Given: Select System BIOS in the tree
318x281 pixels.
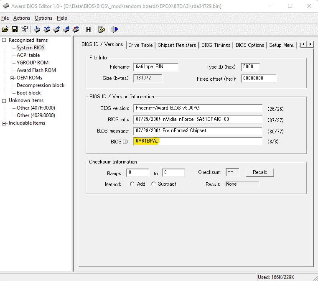Looking at the screenshot, I should [x=31, y=48].
